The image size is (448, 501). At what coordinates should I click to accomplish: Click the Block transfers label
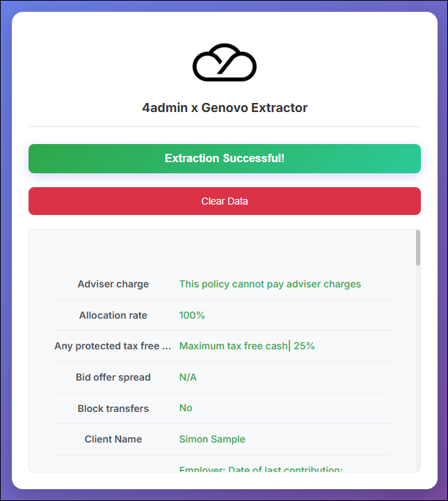pyautogui.click(x=113, y=408)
